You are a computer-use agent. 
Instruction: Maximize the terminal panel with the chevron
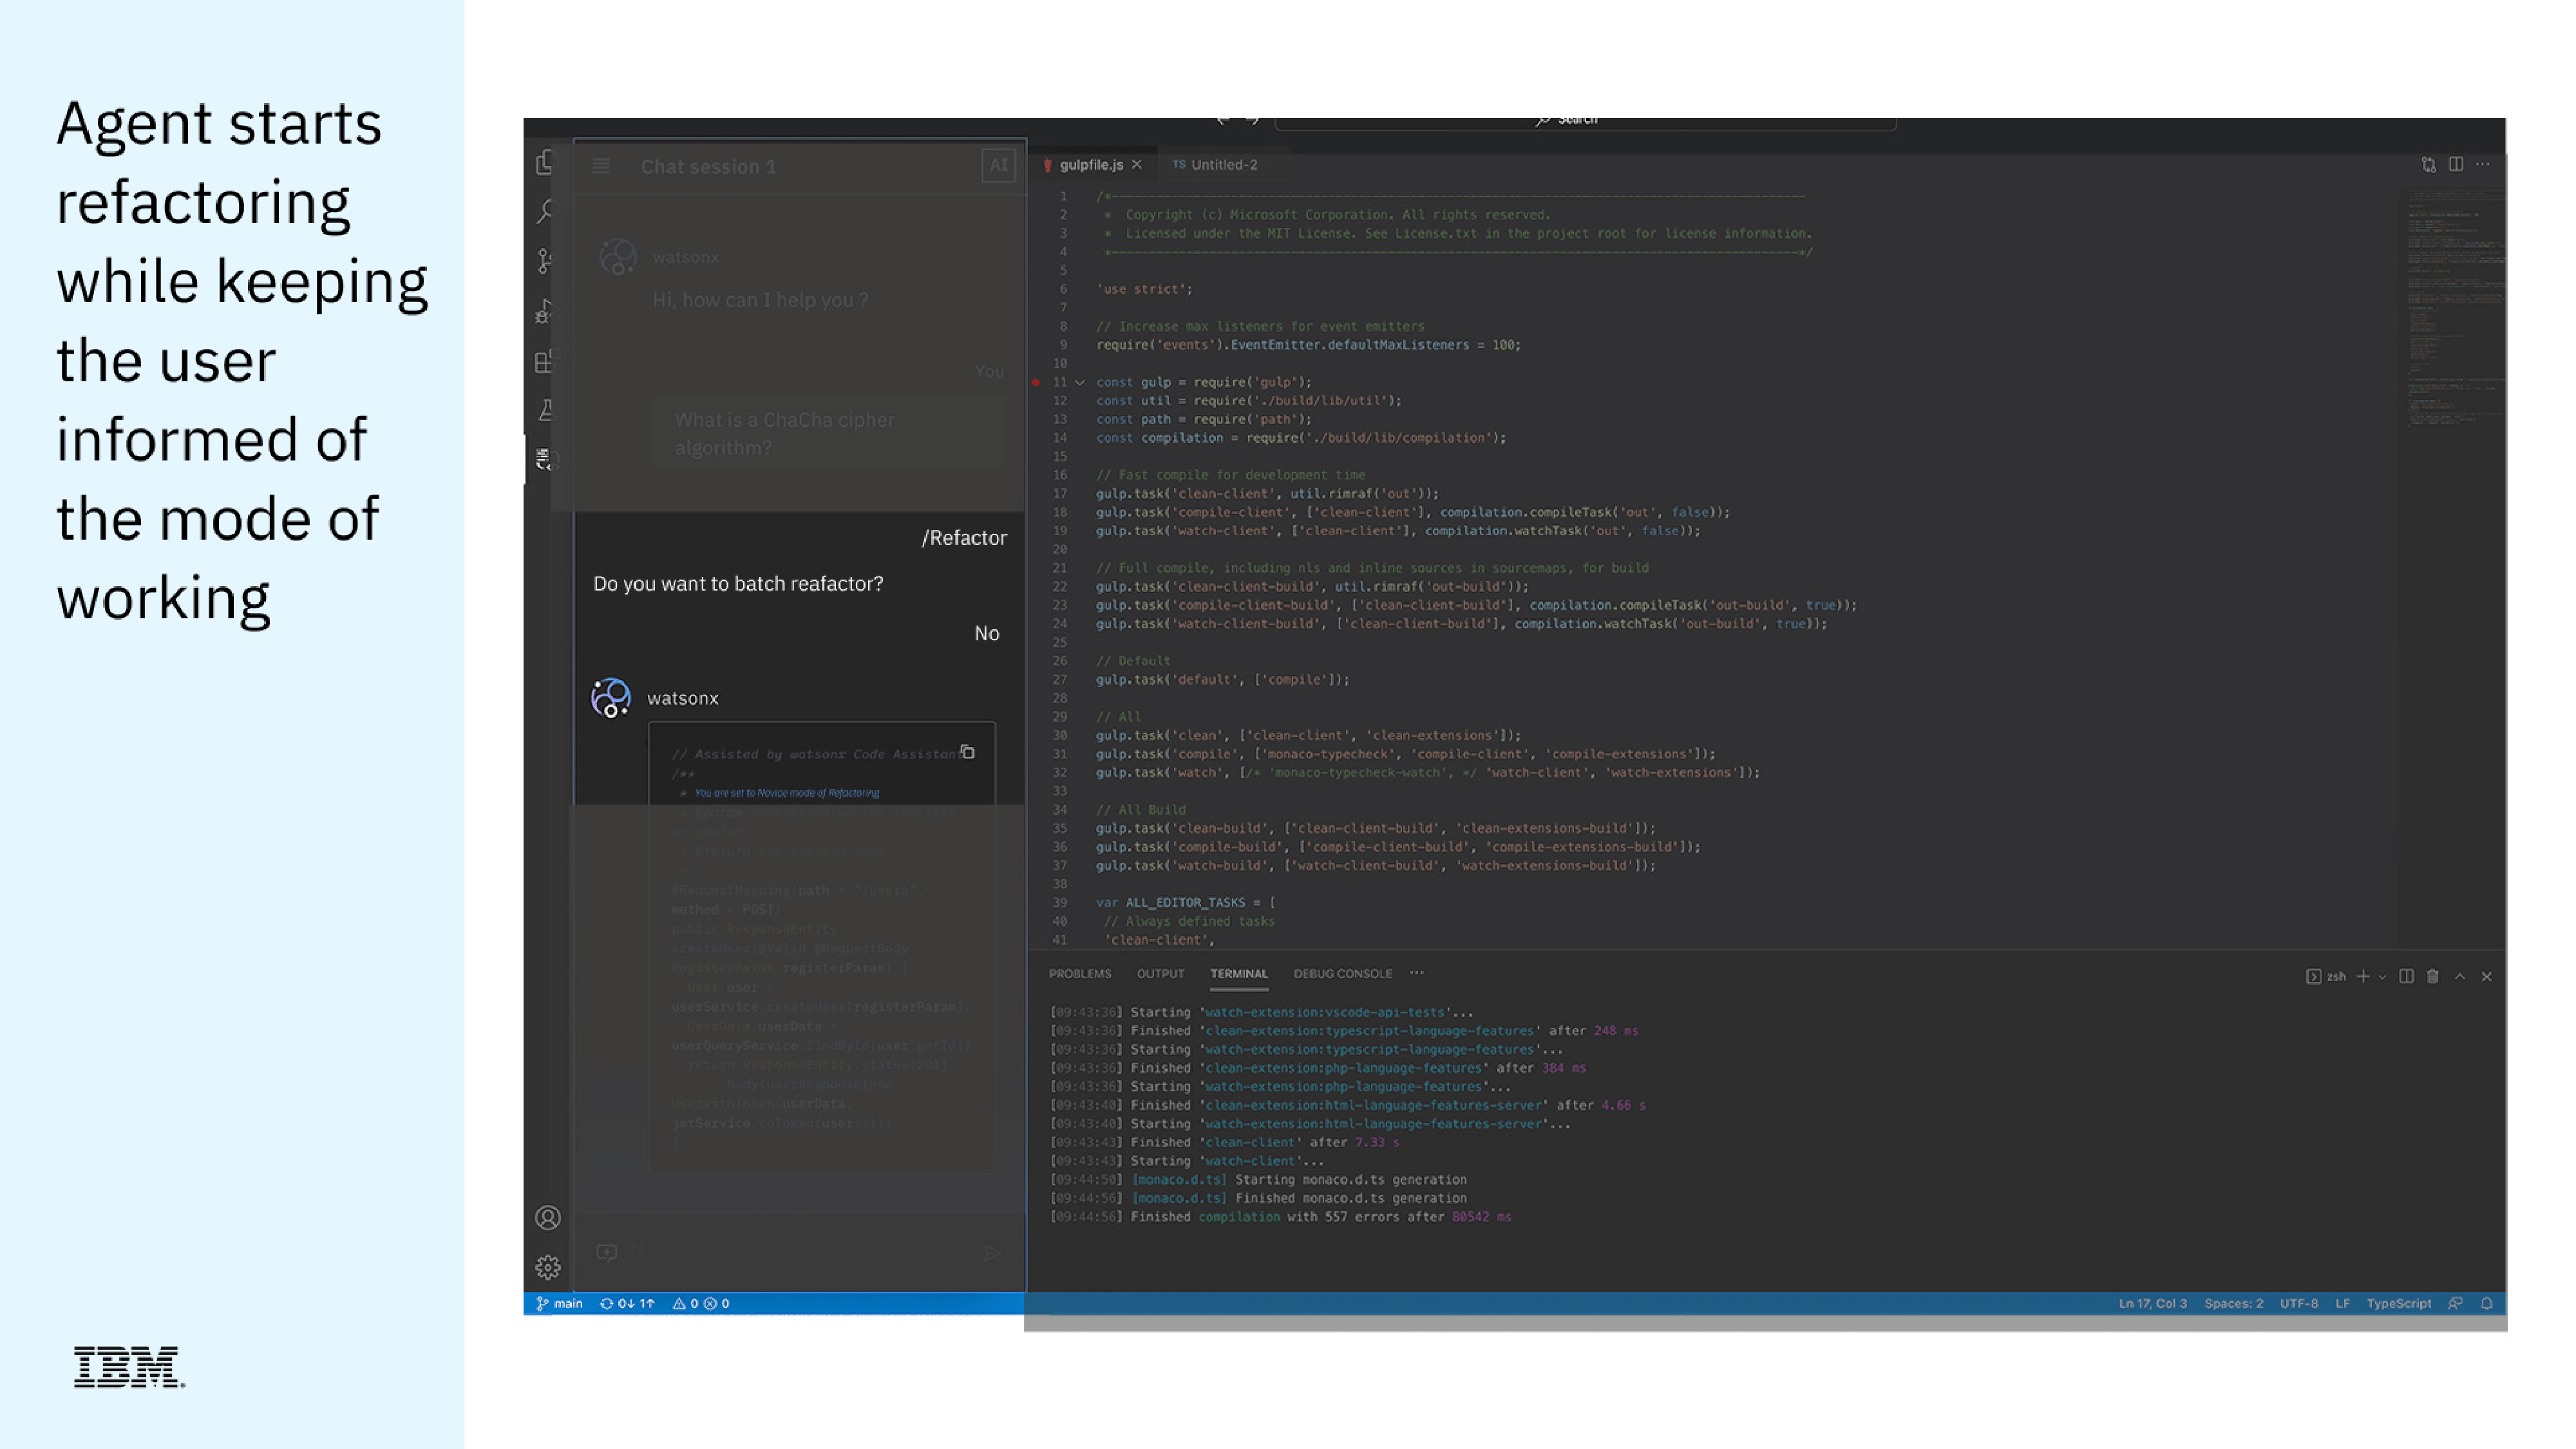tap(2460, 976)
